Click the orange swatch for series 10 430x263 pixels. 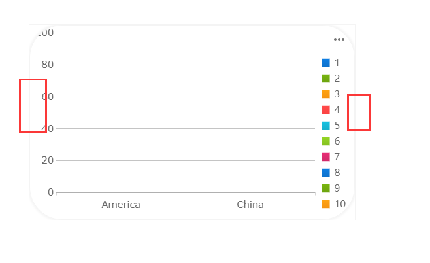(325, 204)
